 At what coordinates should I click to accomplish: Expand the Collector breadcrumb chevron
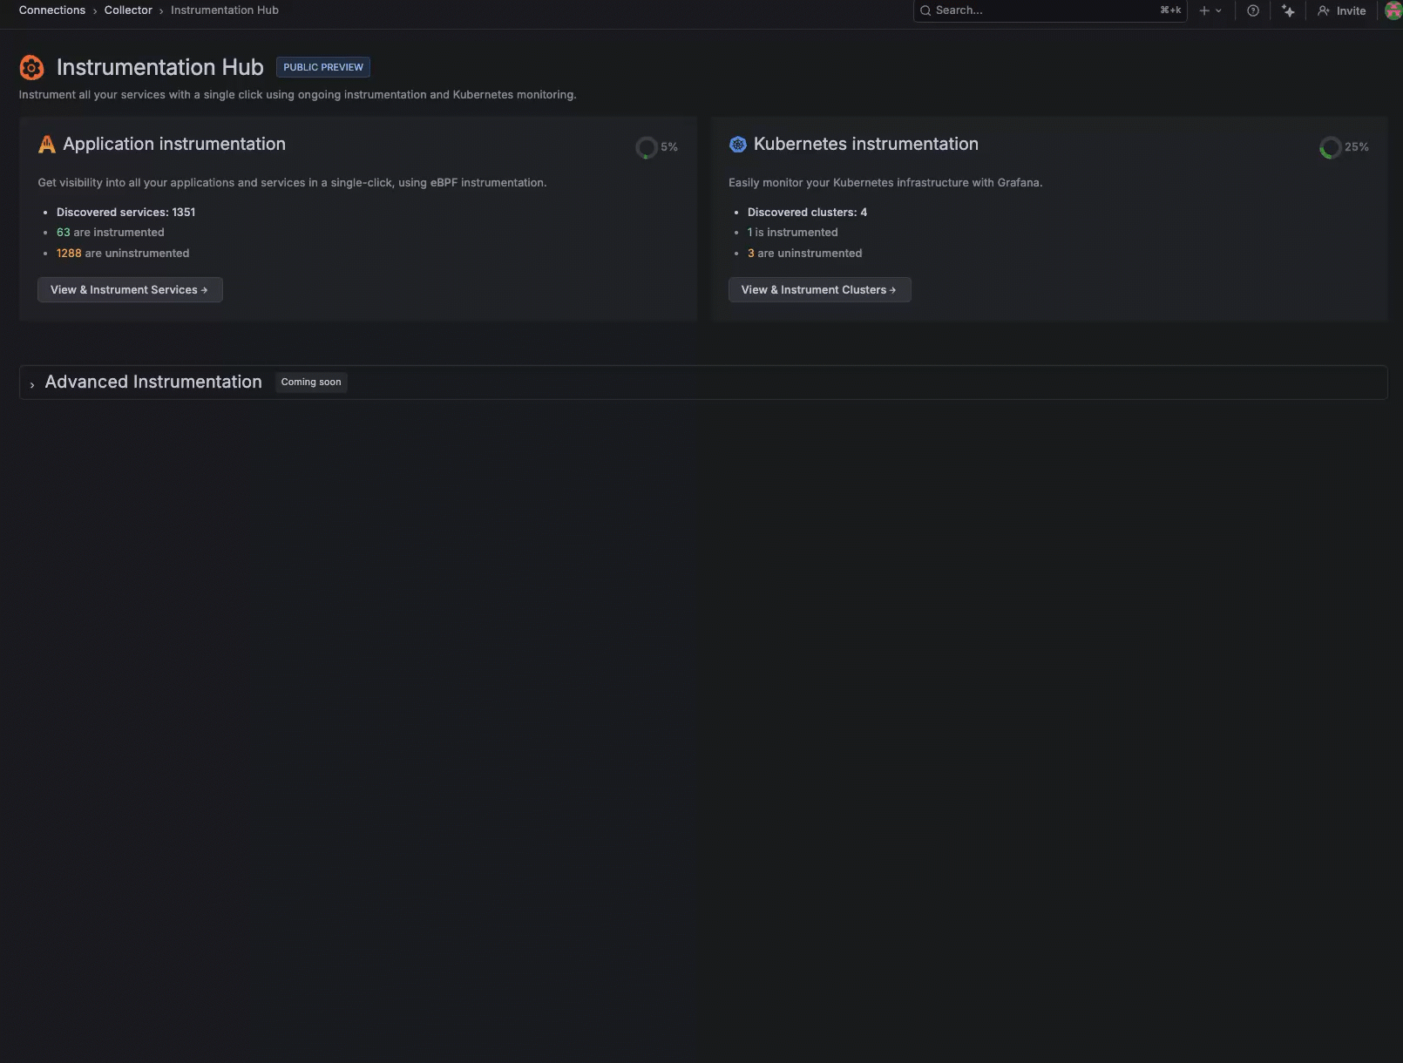click(160, 10)
